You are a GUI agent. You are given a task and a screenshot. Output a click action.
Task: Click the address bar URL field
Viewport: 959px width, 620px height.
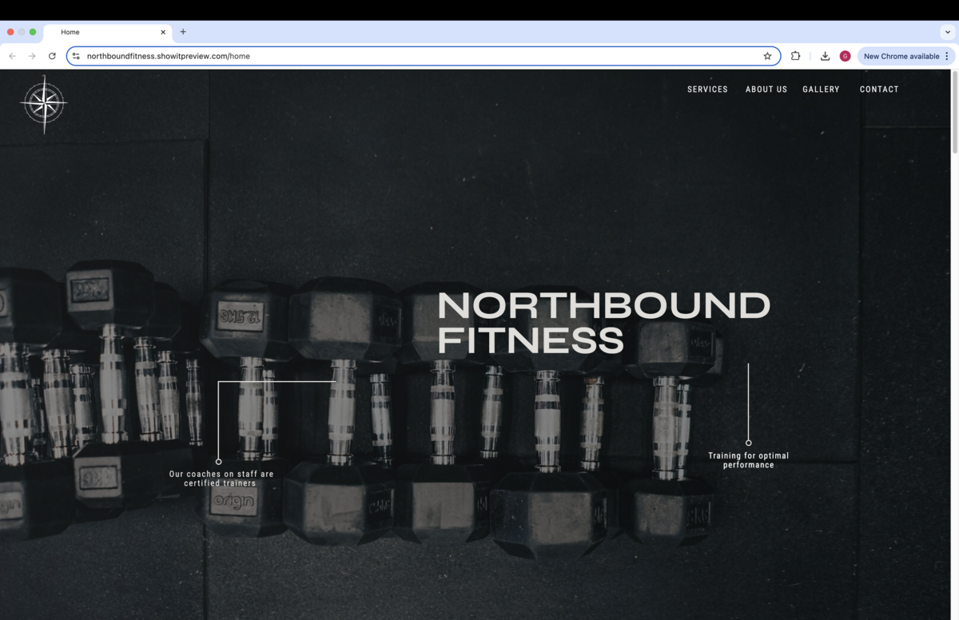click(424, 56)
